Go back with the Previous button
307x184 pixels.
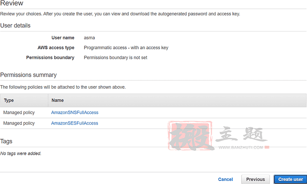tap(255, 179)
